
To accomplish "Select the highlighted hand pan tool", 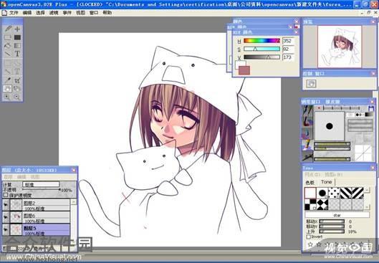I will click(7, 89).
